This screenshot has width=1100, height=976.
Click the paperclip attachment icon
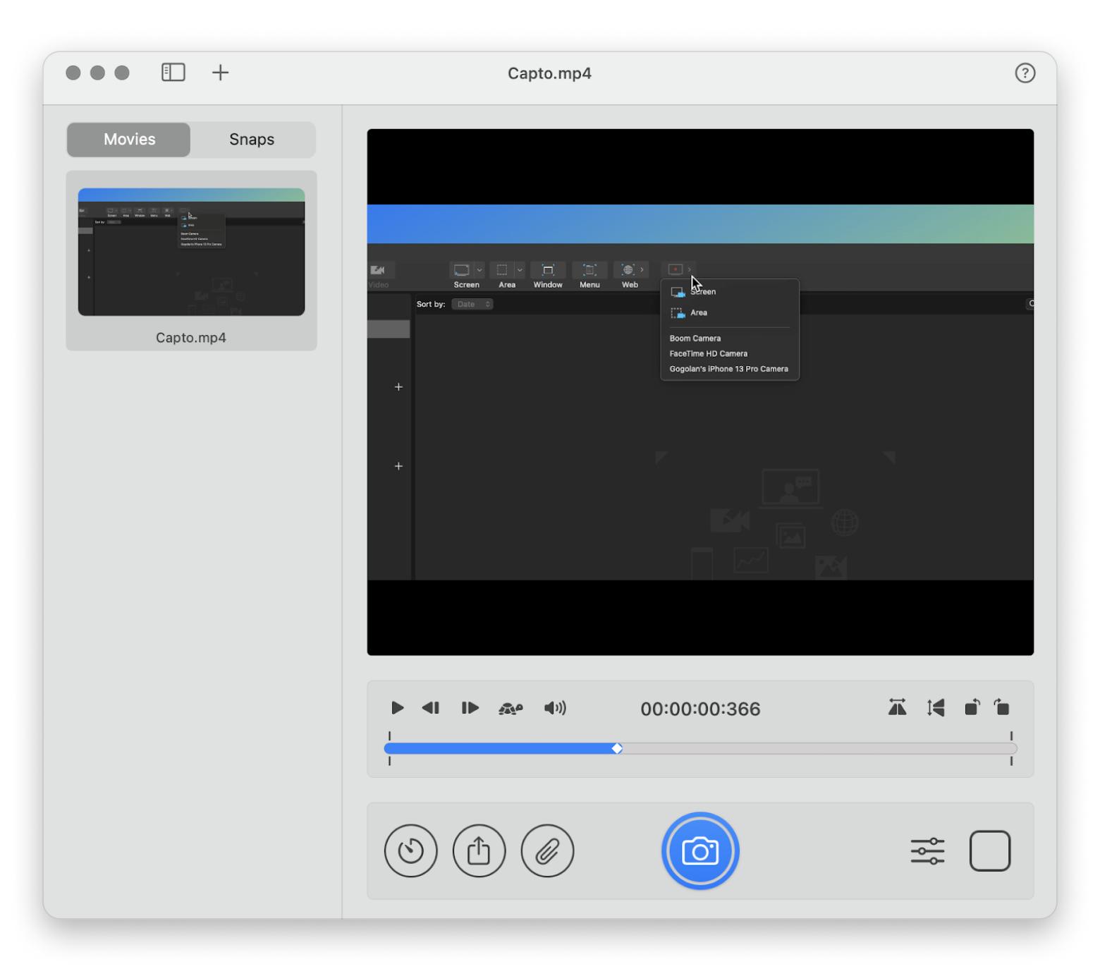point(547,850)
